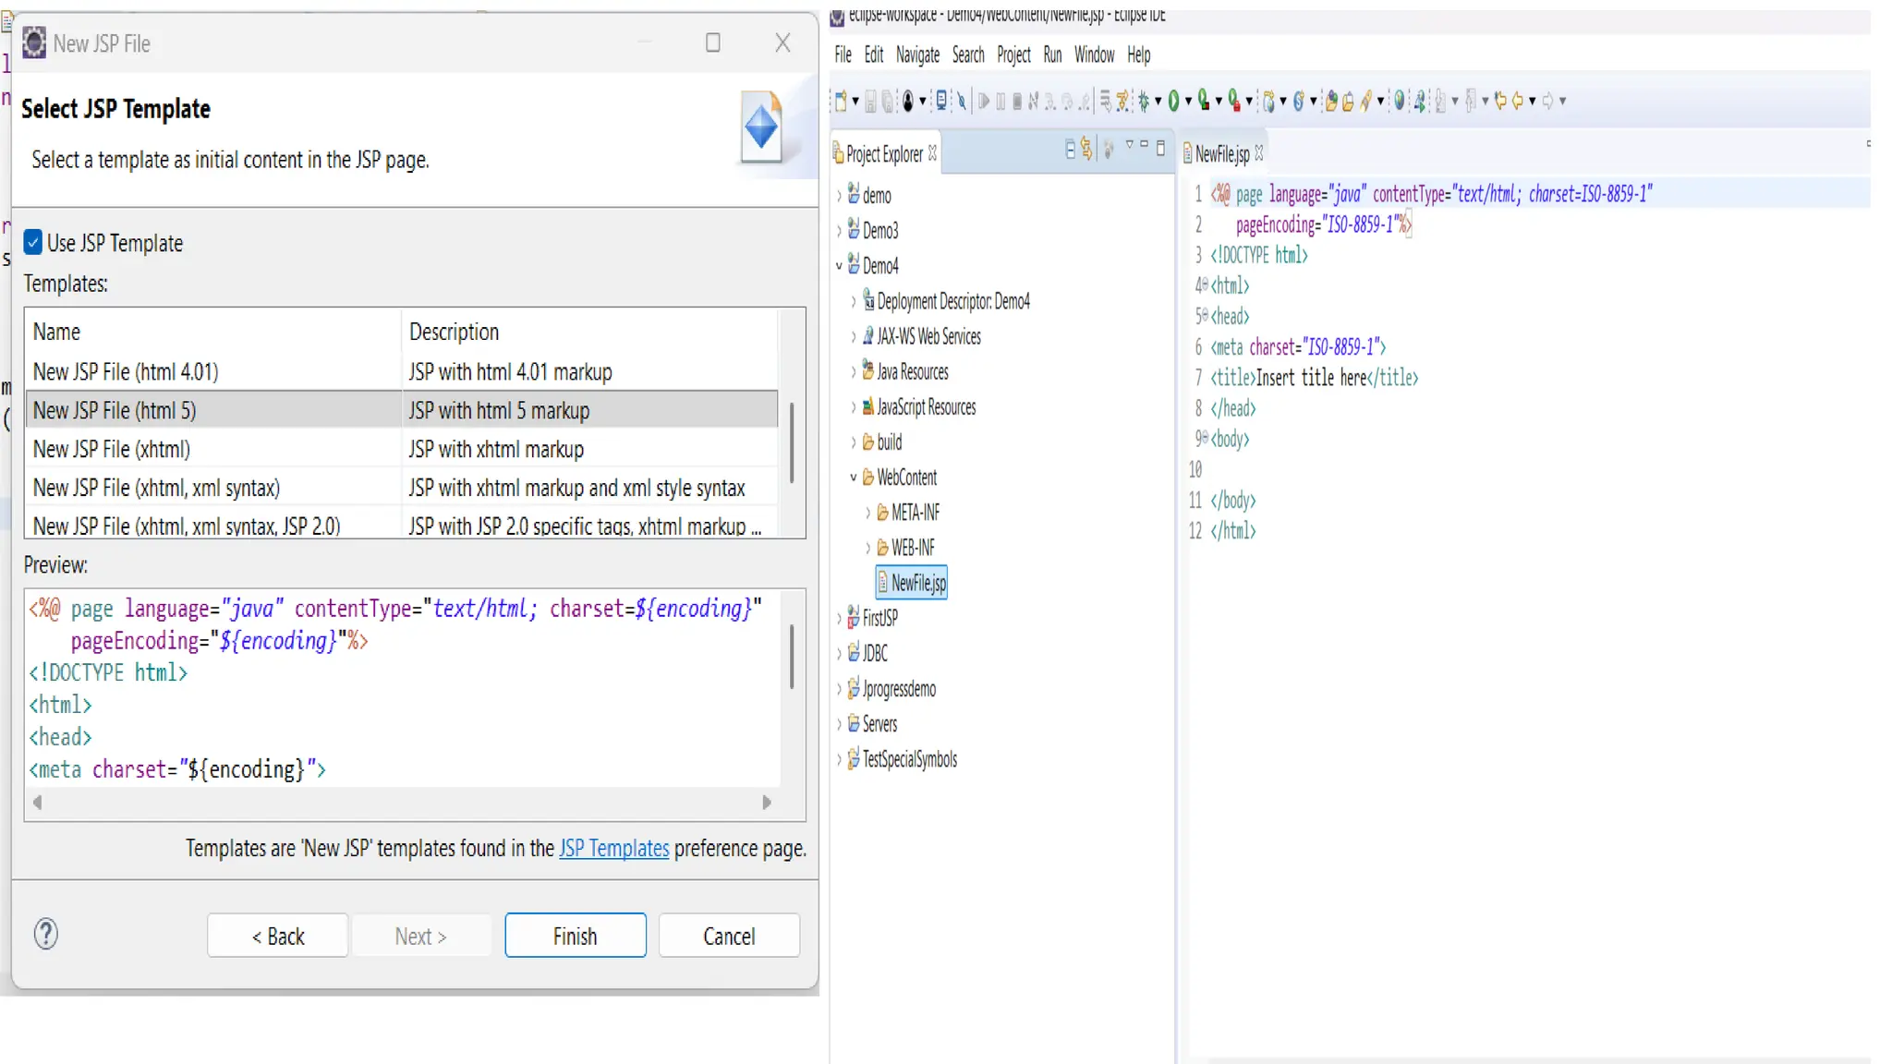This screenshot has height=1064, width=1892.
Task: Collapse the Demo4 project tree node
Action: [x=839, y=266]
